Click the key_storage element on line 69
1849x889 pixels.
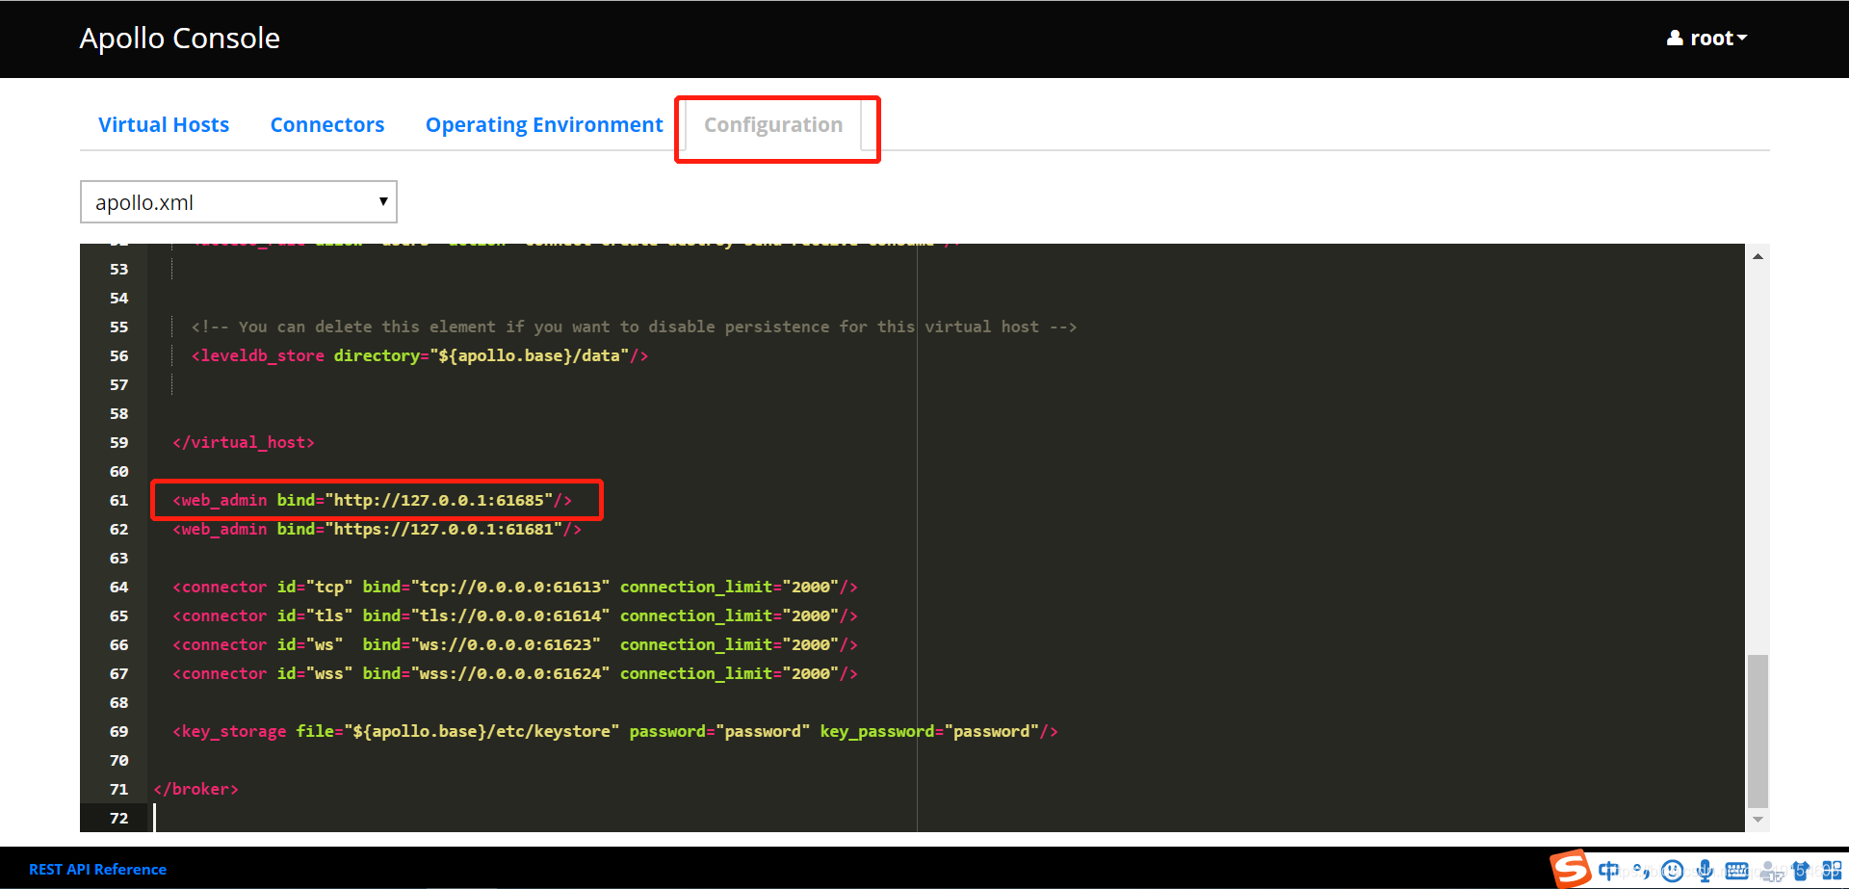point(615,731)
